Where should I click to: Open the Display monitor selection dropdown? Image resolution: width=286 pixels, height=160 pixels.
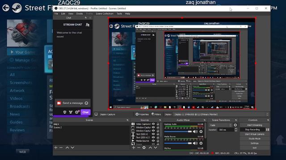coord(221,115)
